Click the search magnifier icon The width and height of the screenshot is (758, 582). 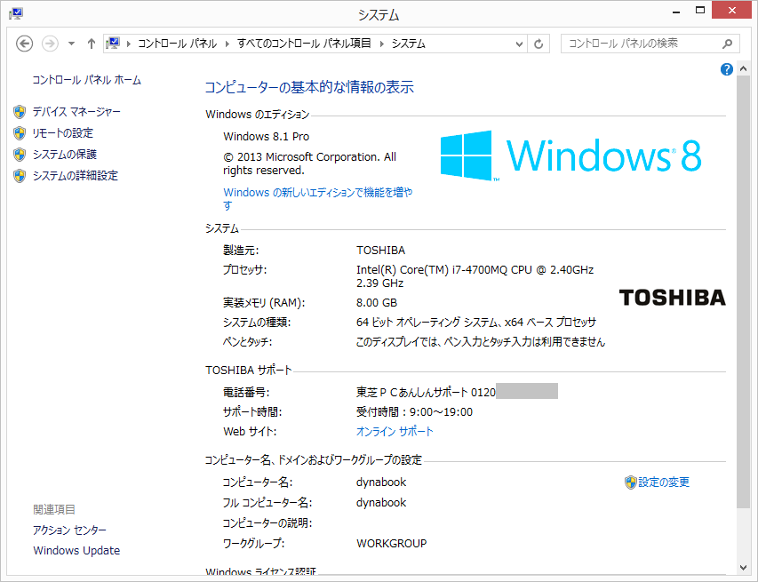pyautogui.click(x=727, y=44)
